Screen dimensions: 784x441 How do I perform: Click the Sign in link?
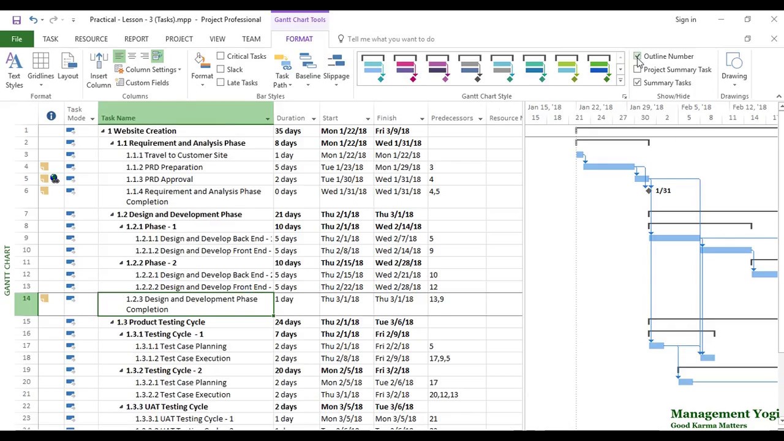[x=685, y=20]
